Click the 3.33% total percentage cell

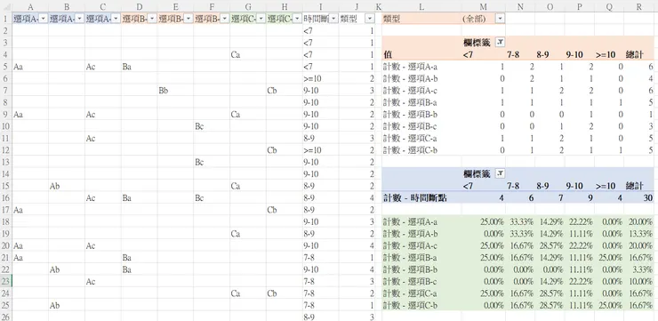click(x=638, y=269)
